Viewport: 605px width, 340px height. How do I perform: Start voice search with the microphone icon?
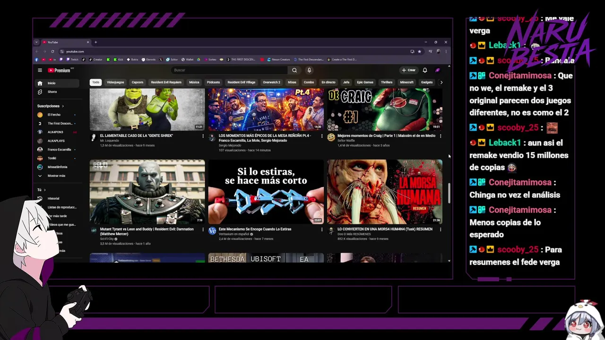click(309, 70)
